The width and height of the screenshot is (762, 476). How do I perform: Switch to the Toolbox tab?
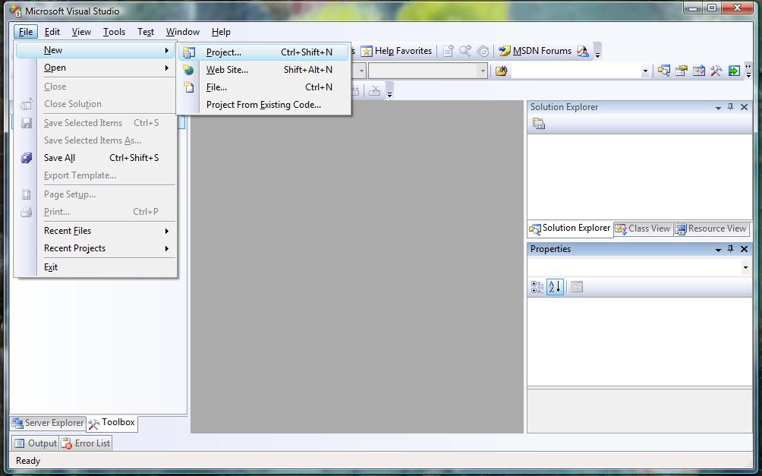112,423
